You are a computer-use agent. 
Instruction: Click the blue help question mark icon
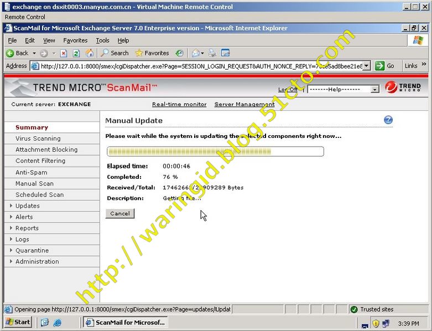pyautogui.click(x=388, y=120)
